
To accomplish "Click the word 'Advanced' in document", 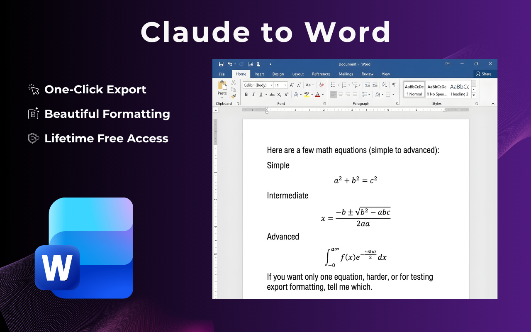I will tap(283, 237).
